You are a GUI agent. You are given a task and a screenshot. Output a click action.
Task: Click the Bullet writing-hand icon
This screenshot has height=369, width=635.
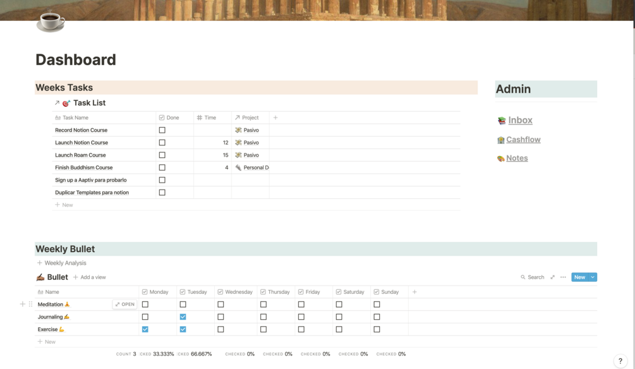40,277
